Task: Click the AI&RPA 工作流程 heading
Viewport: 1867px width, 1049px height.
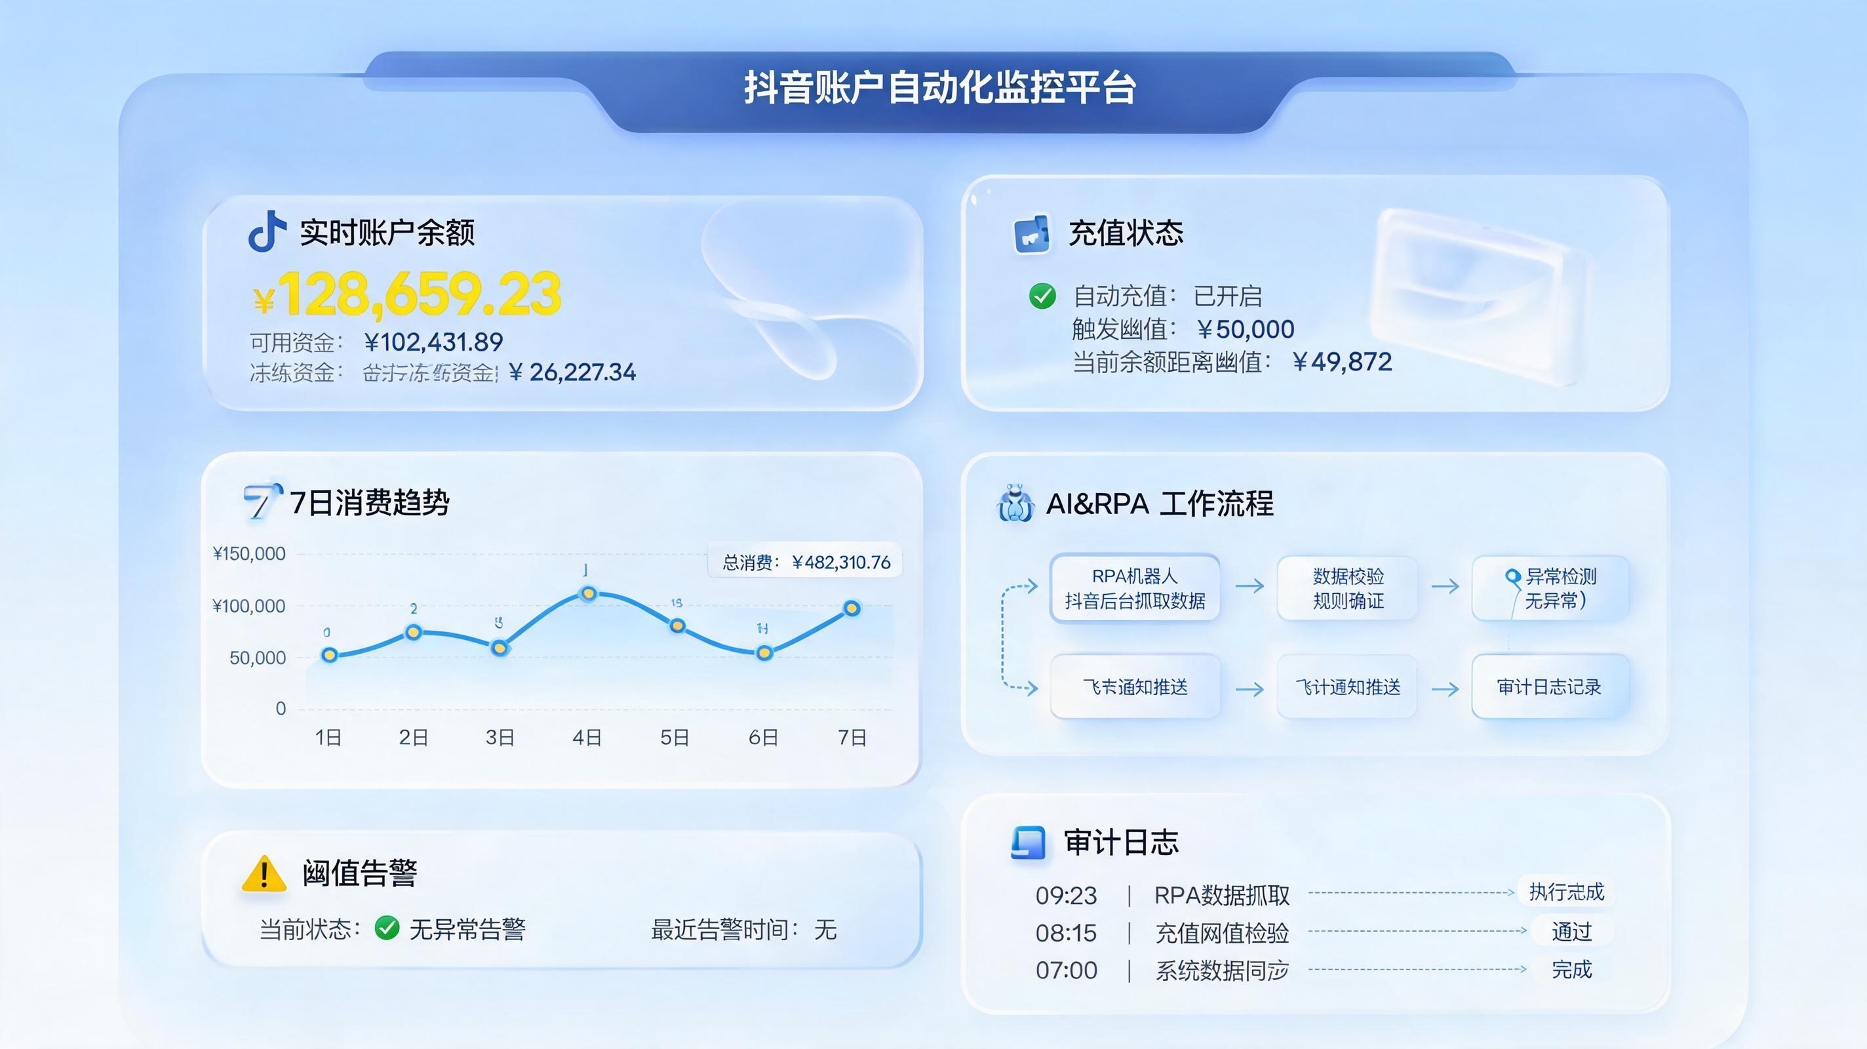Action: [x=1160, y=504]
